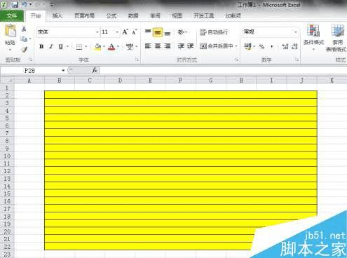Expand the font color dropdown arrow

coord(118,47)
